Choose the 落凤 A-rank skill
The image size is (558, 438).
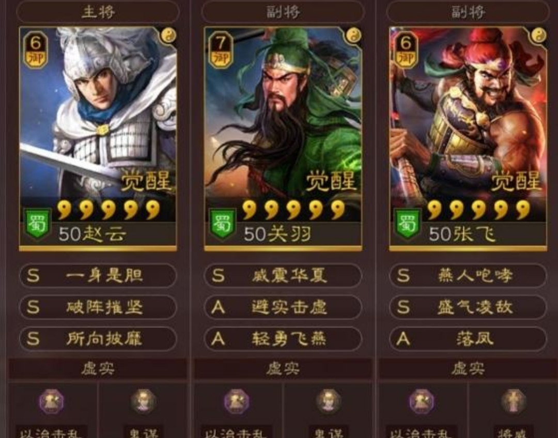[468, 339]
